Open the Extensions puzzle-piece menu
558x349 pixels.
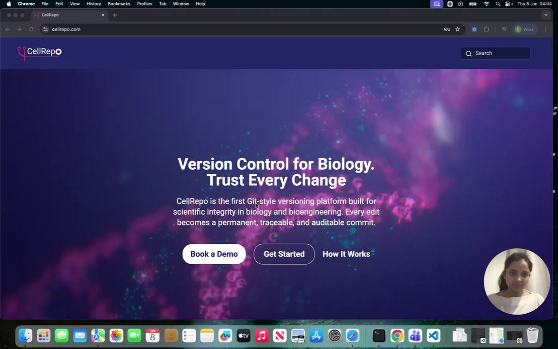(486, 29)
